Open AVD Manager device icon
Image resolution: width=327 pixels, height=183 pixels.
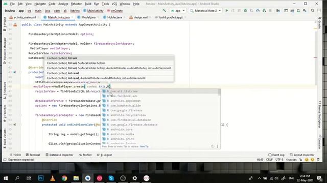tap(298, 11)
